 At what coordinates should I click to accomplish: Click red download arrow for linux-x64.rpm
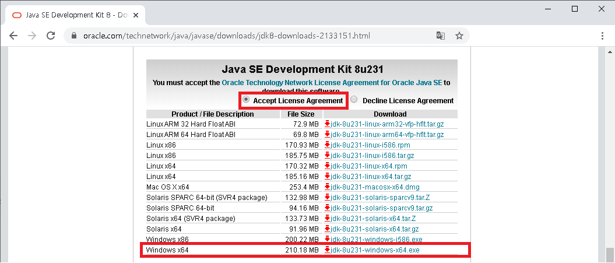click(x=328, y=166)
